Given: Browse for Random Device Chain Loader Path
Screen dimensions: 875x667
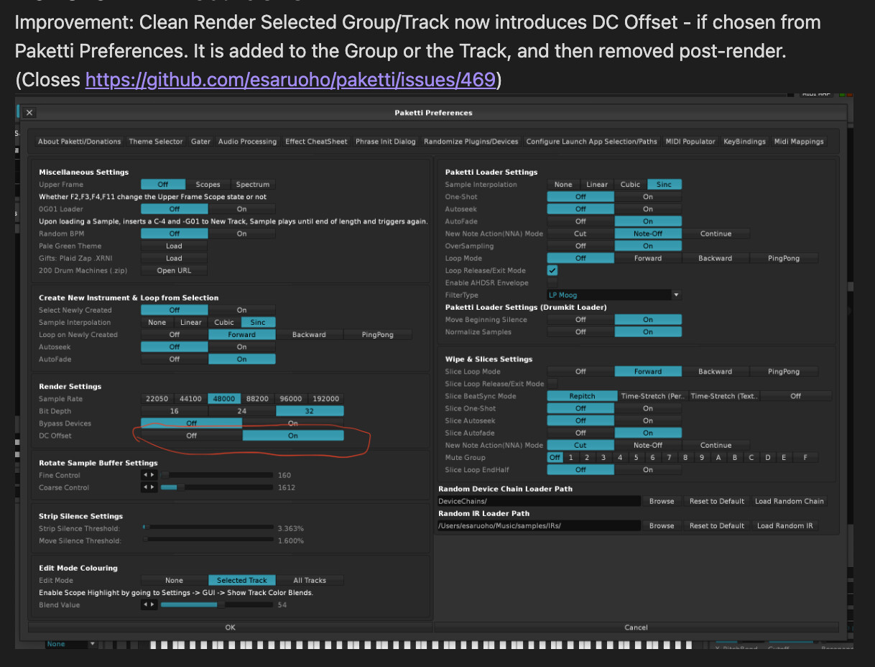Looking at the screenshot, I should click(662, 501).
